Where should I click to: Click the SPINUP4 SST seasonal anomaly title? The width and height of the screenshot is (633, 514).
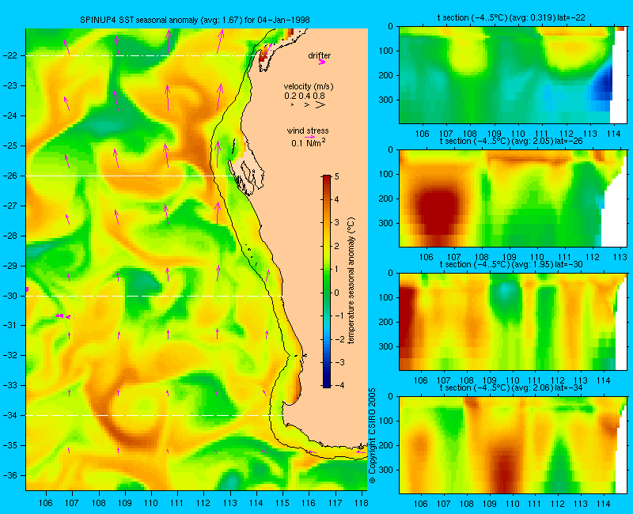click(195, 21)
